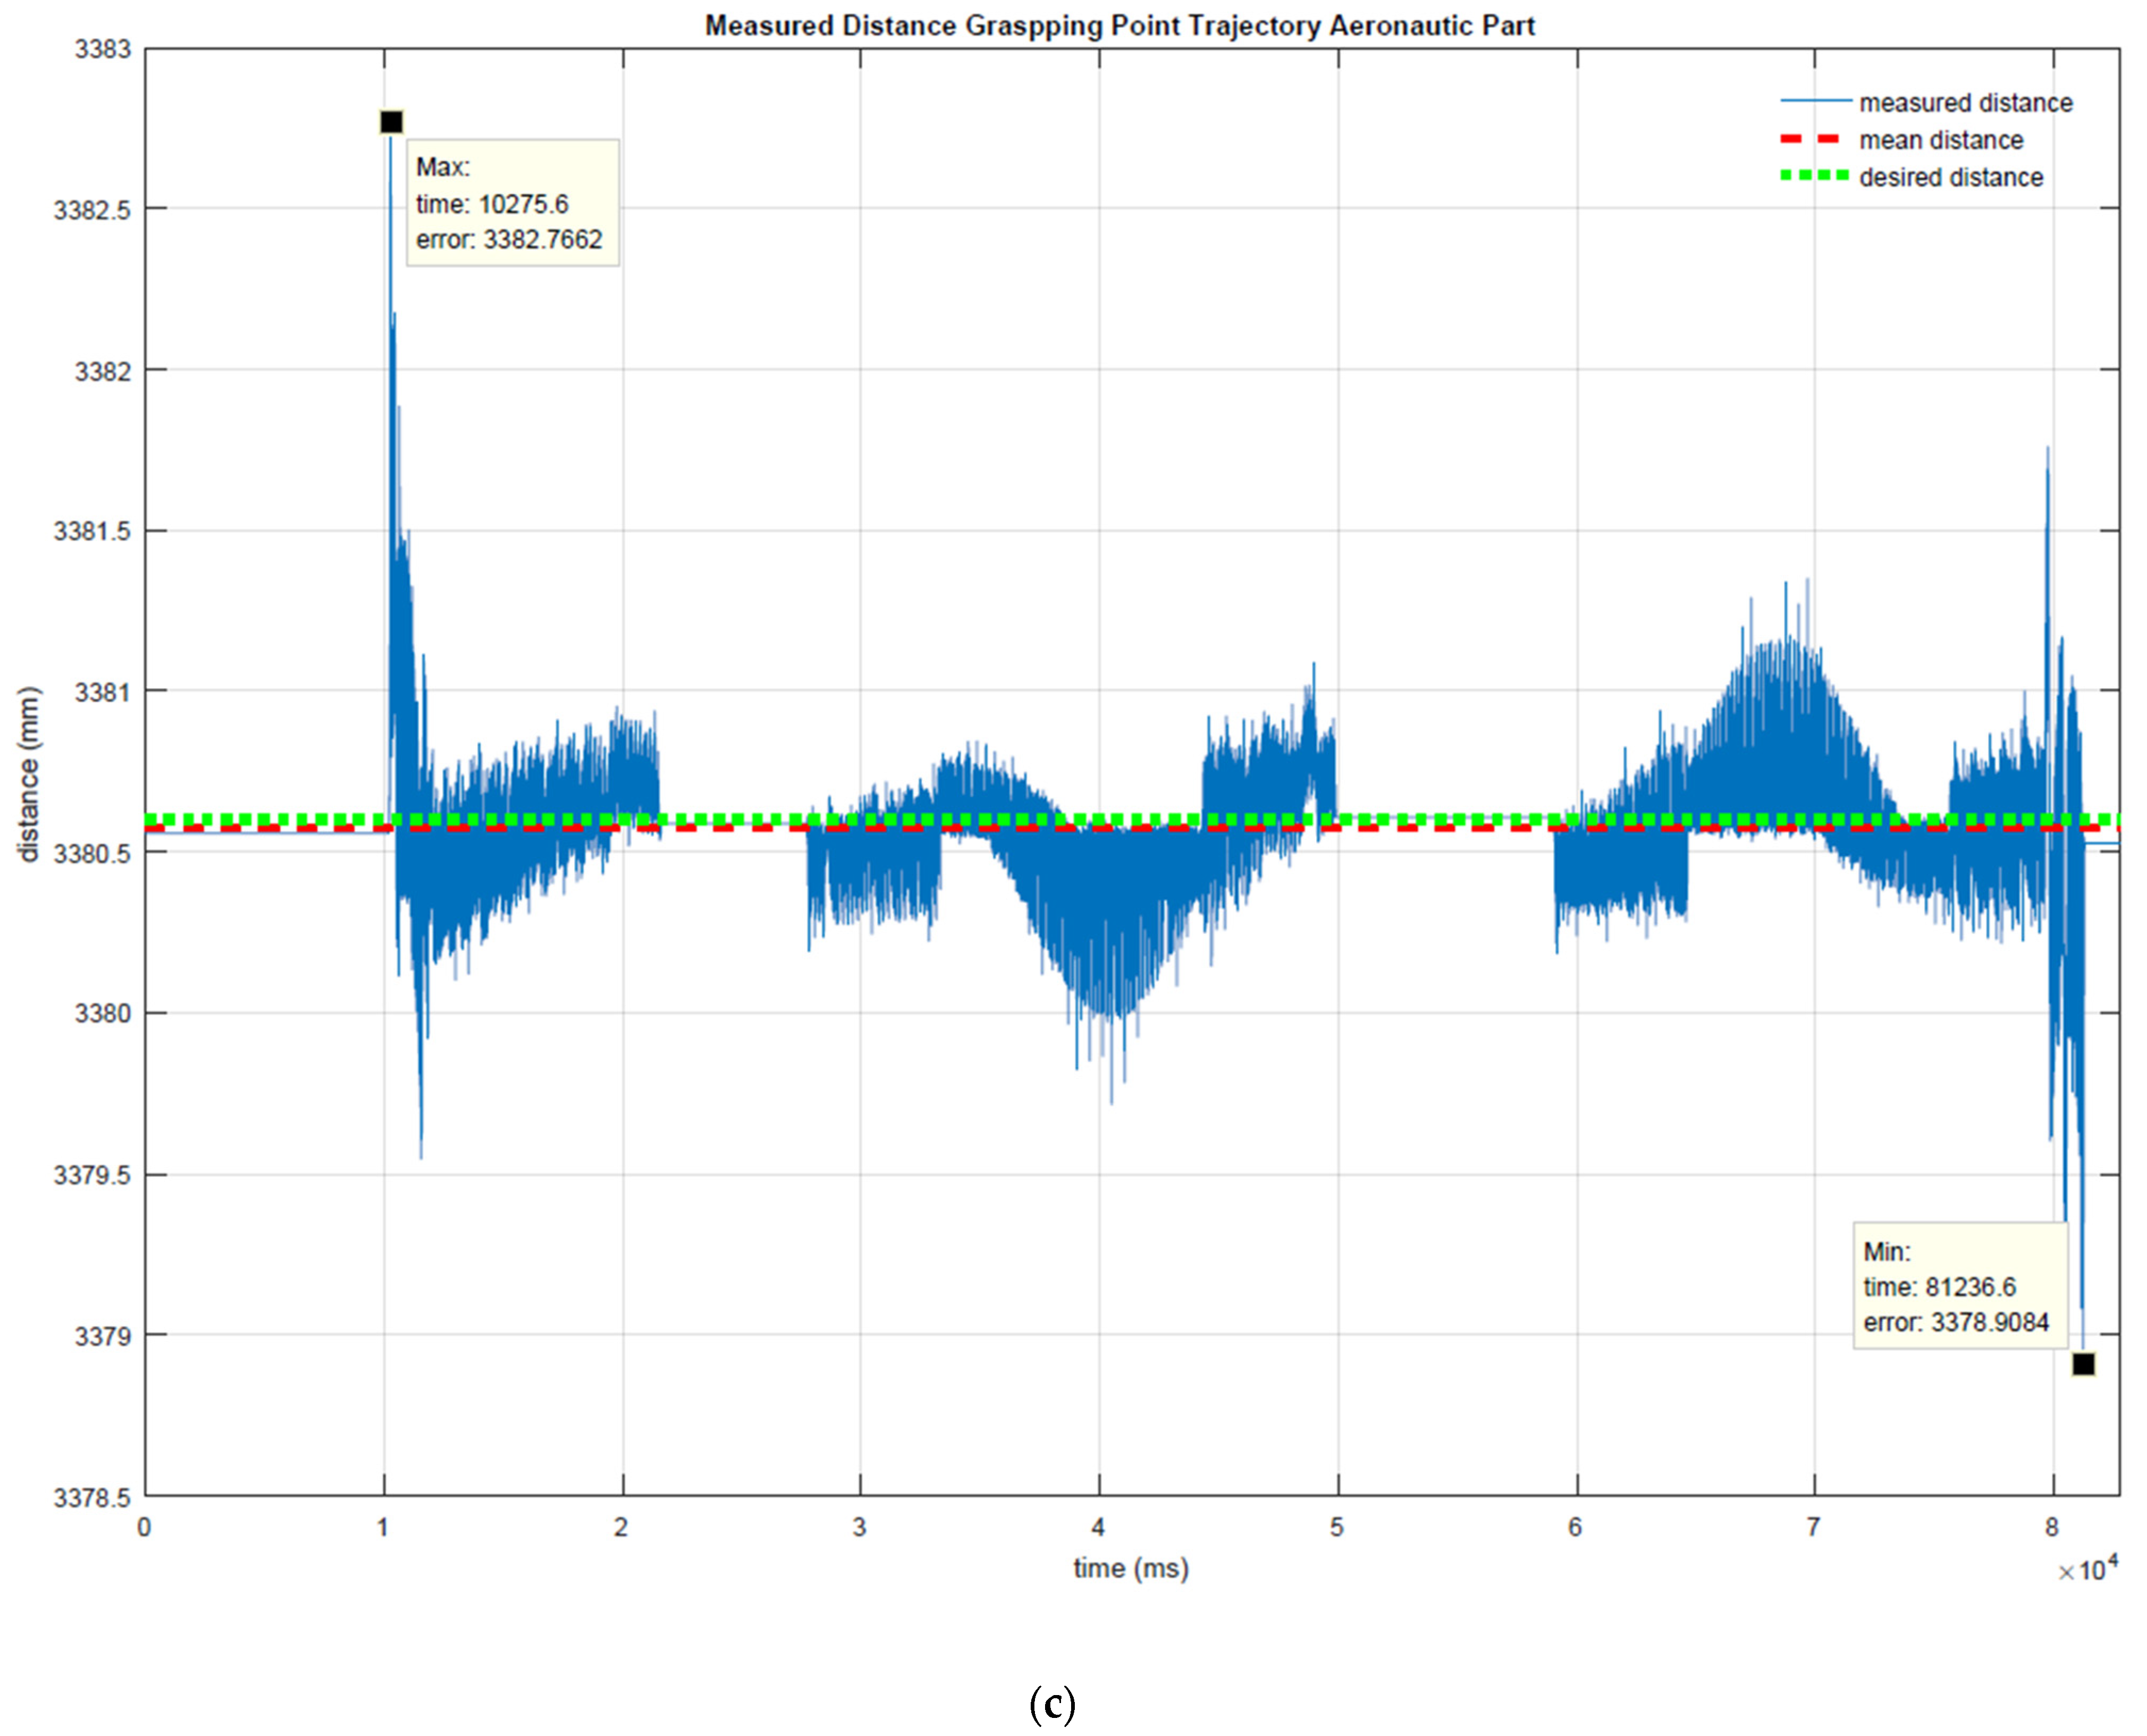Click the 3378.5 y-axis tick label

coord(92,1498)
